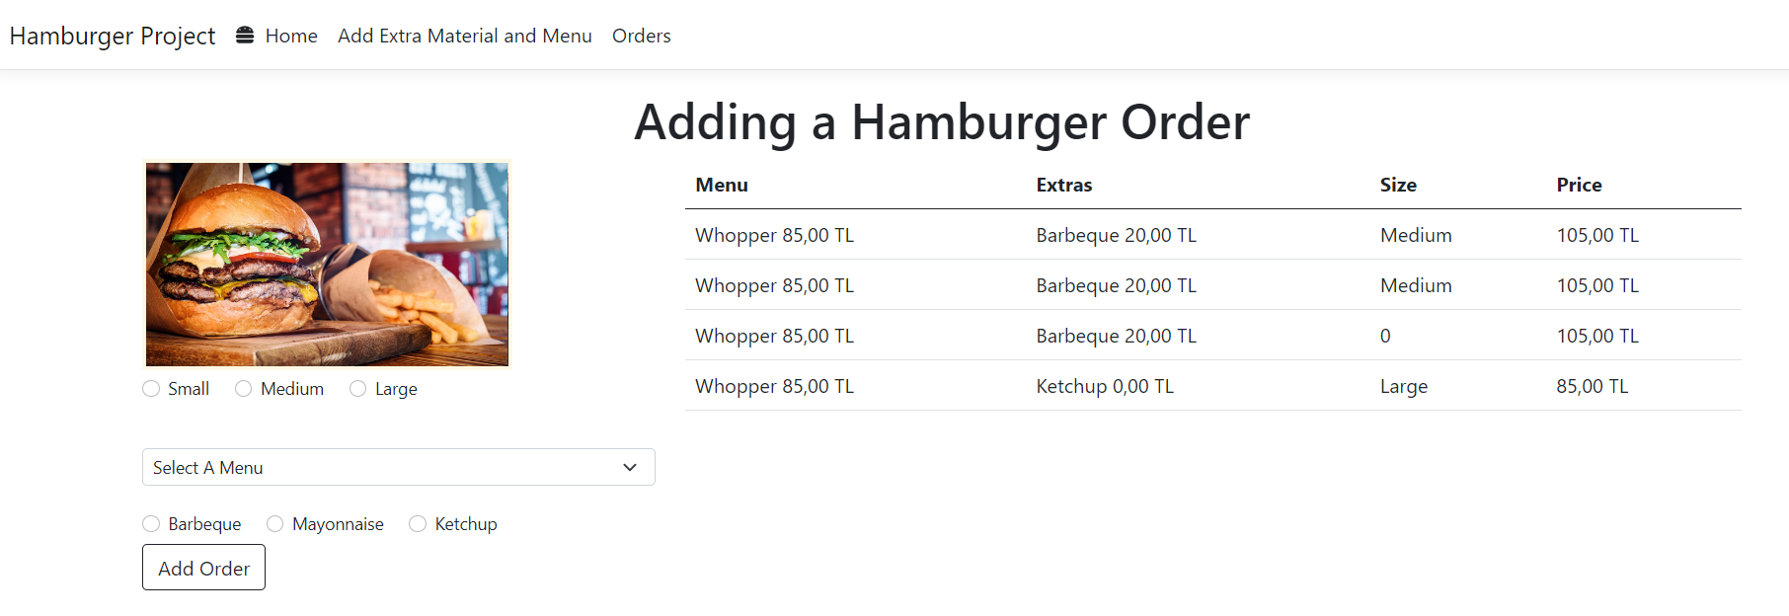1789x616 pixels.
Task: Select the Small size option
Action: click(150, 388)
